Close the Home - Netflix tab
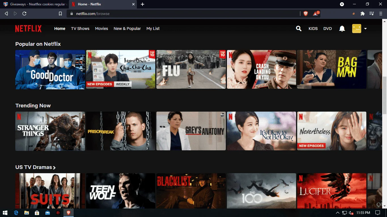Image resolution: width=387 pixels, height=217 pixels. click(x=133, y=4)
